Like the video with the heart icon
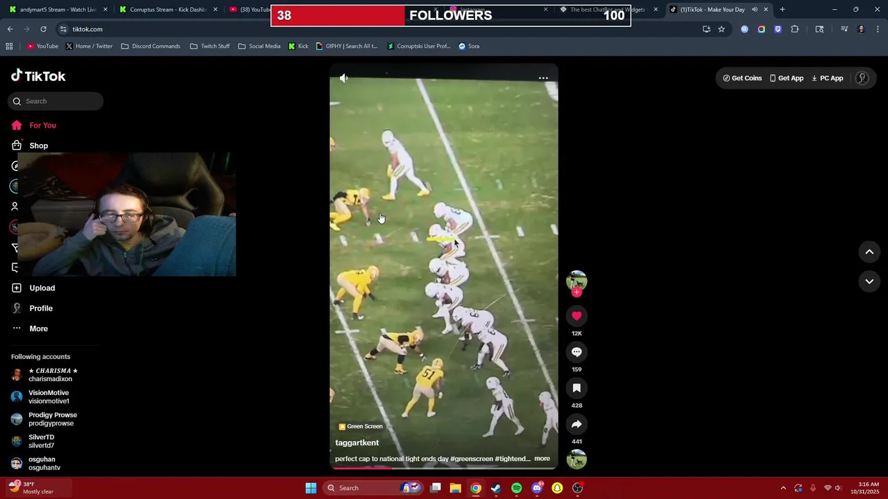This screenshot has width=888, height=499. pos(577,316)
